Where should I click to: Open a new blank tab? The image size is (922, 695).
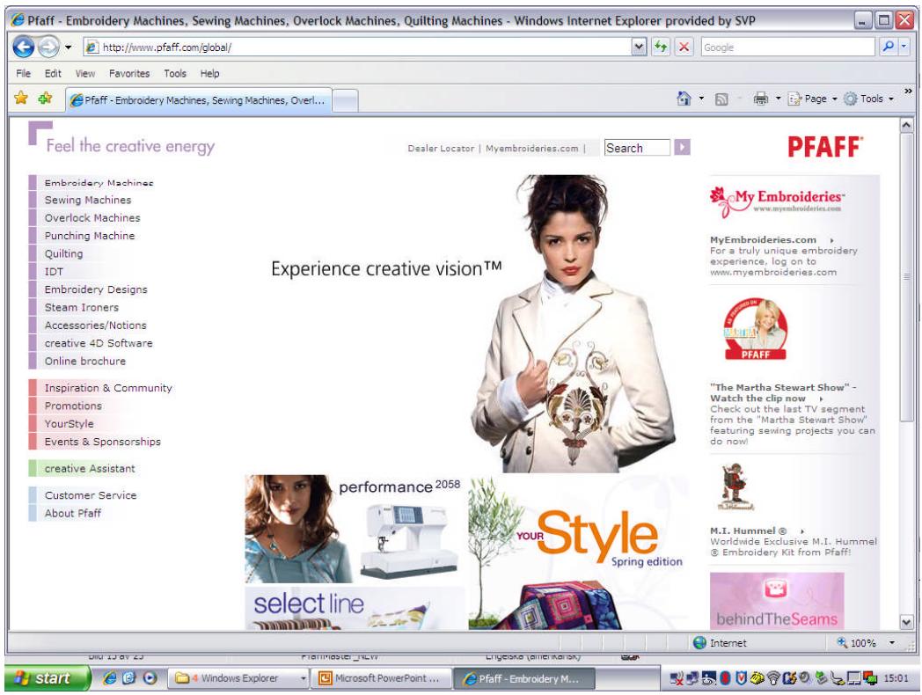345,100
